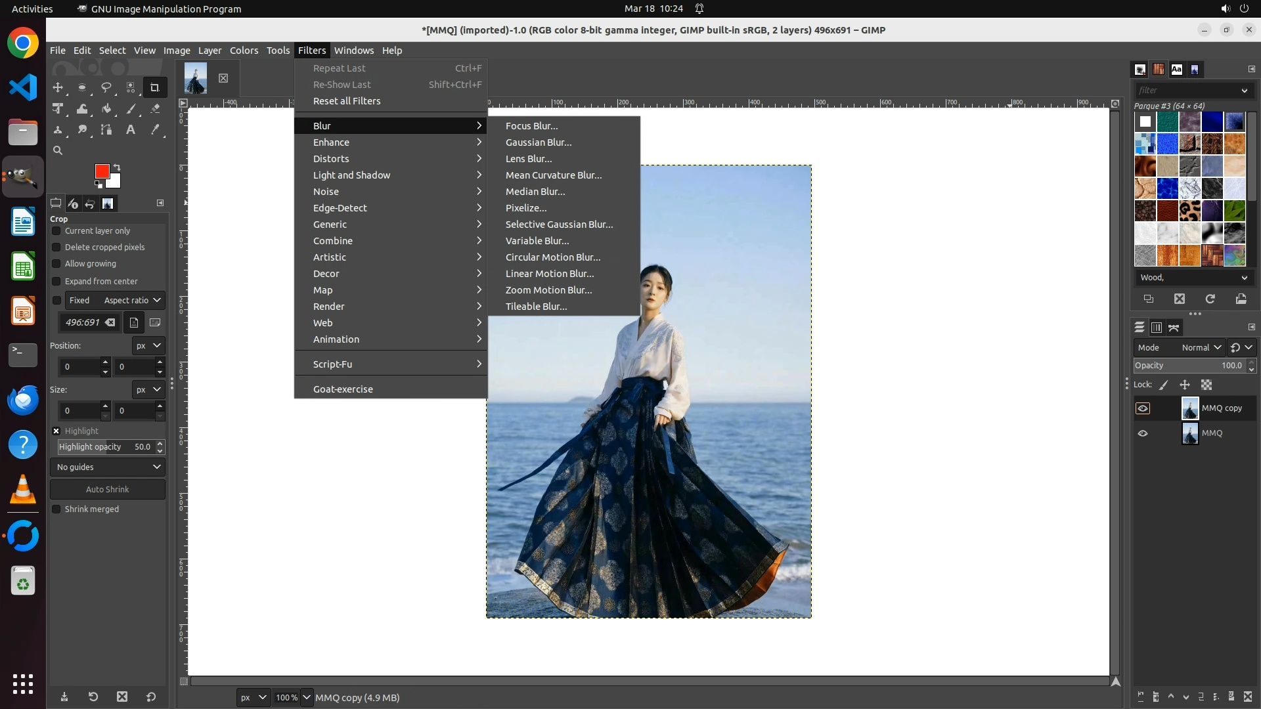Viewport: 1261px width, 709px height.
Task: Open the layer Mode 'Normal' dropdown
Action: pyautogui.click(x=1201, y=348)
